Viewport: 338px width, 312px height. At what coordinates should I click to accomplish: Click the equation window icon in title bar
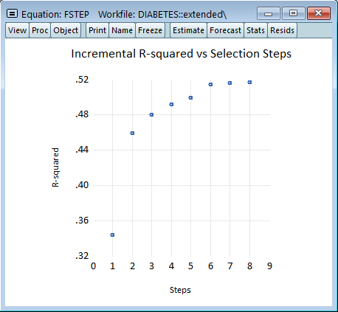tap(12, 13)
